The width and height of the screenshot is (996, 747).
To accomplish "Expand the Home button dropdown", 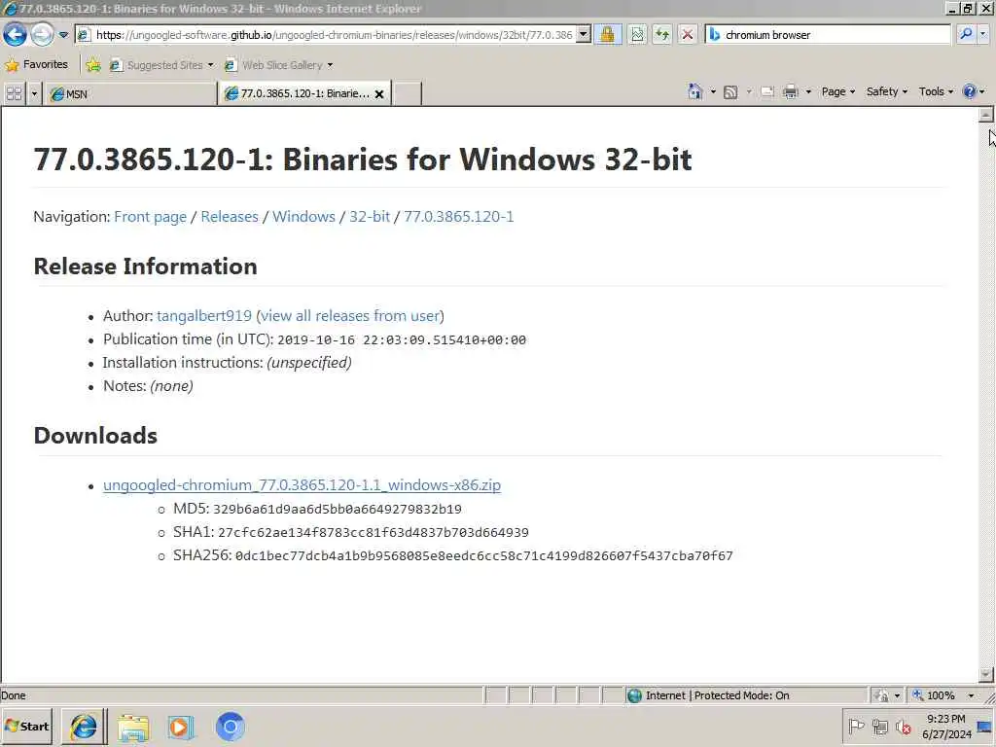I will click(713, 92).
